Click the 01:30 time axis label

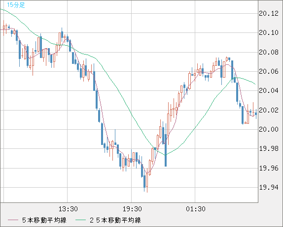(196, 209)
